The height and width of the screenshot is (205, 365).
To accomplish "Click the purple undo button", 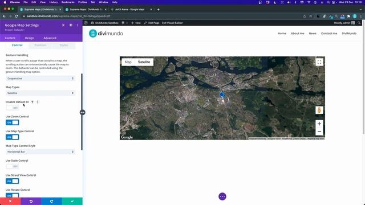I will (31, 201).
